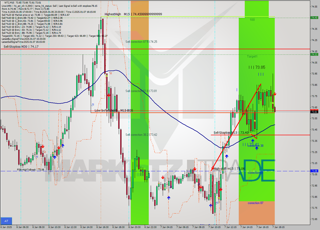Viewport: 320px width, 230px height.
Task: Click the '6 Jan 20:30' time axis label
Action: pos(134,227)
